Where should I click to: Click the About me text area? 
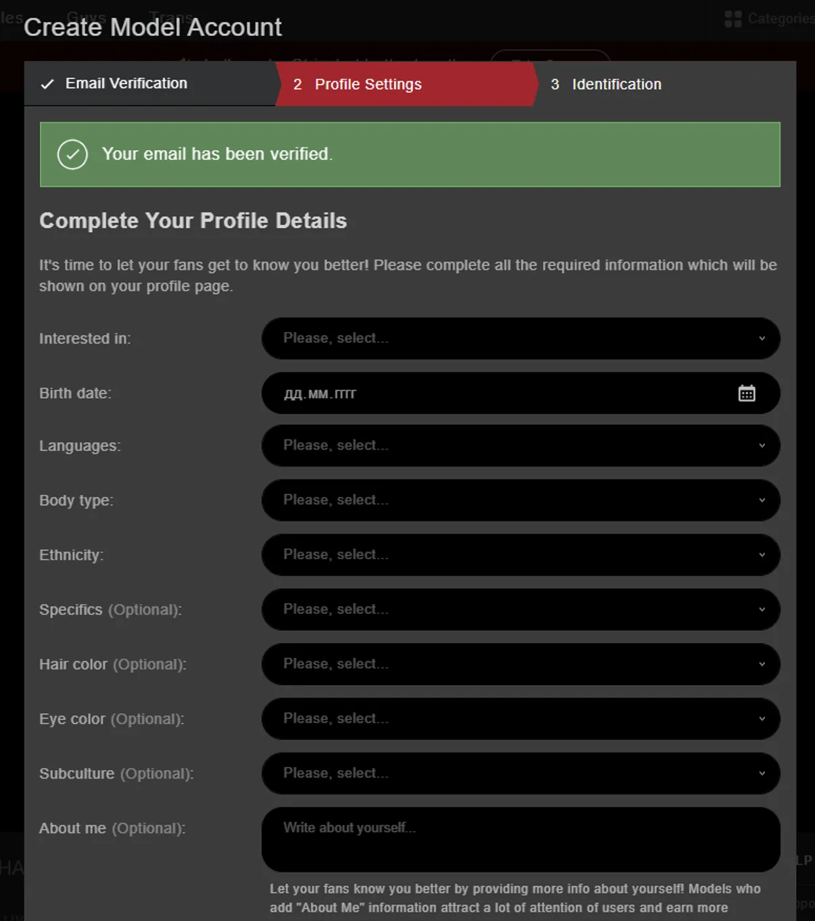(x=520, y=839)
